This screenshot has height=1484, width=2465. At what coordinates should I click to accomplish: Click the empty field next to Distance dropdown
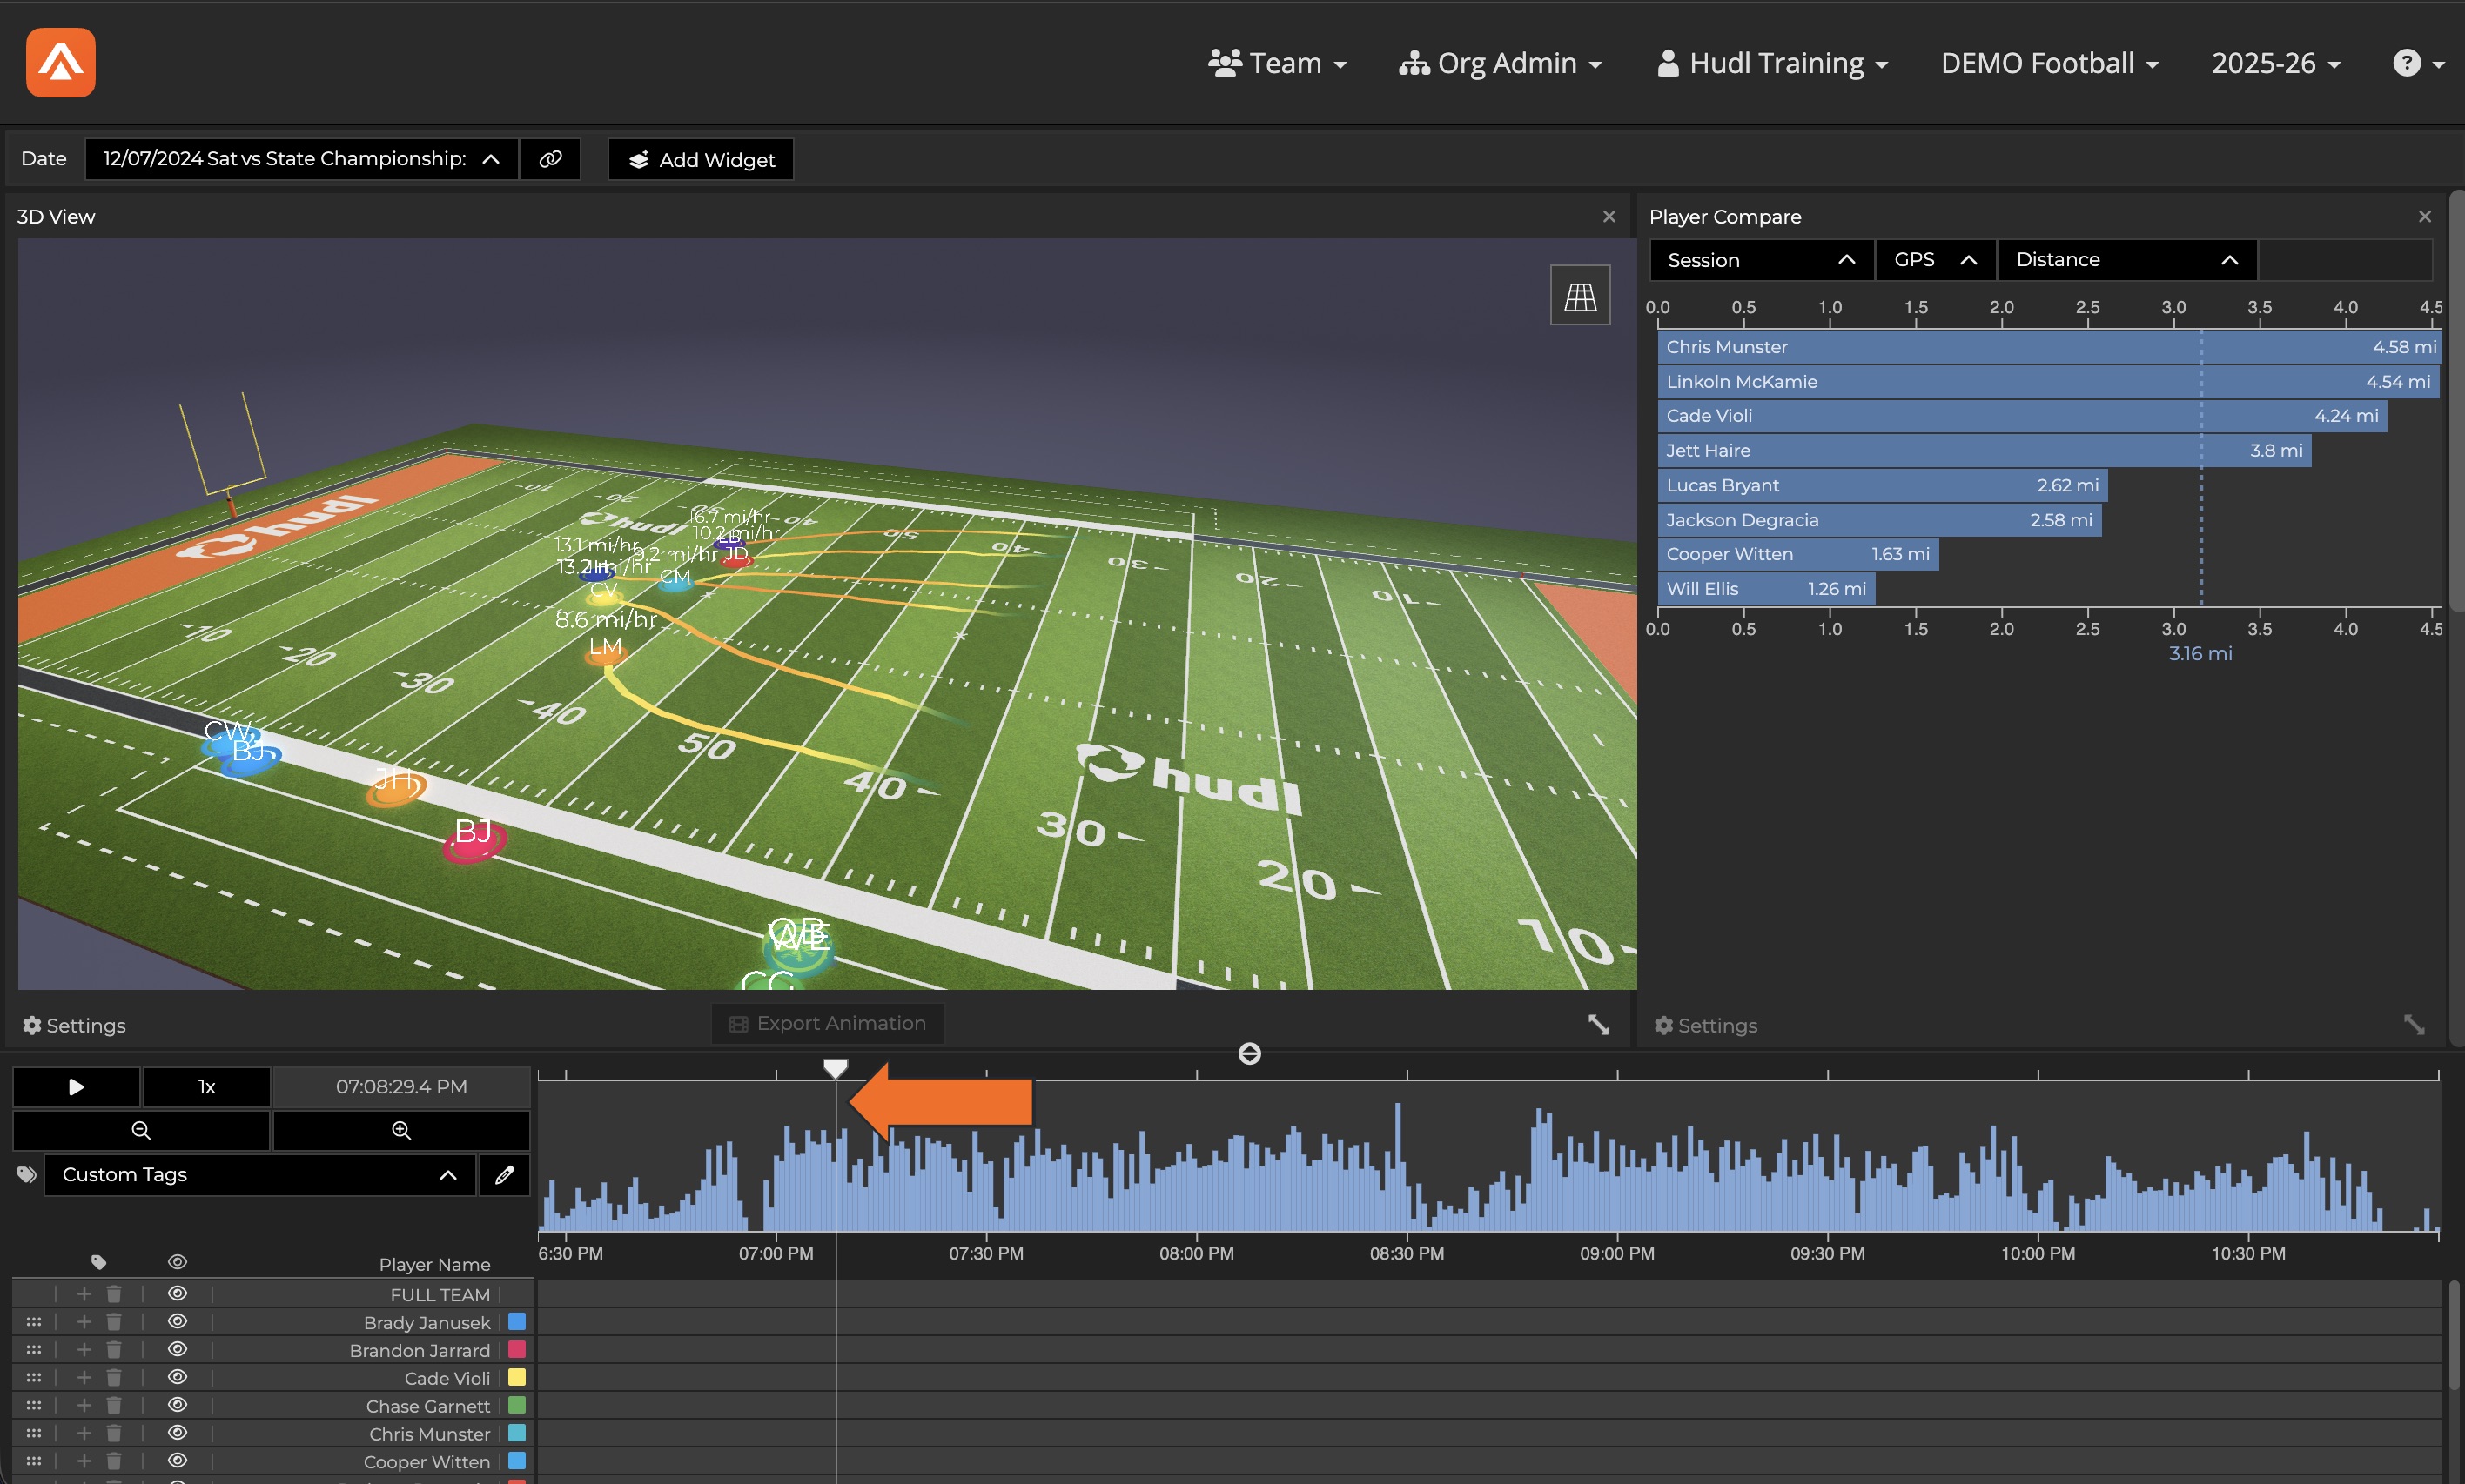click(x=2345, y=260)
